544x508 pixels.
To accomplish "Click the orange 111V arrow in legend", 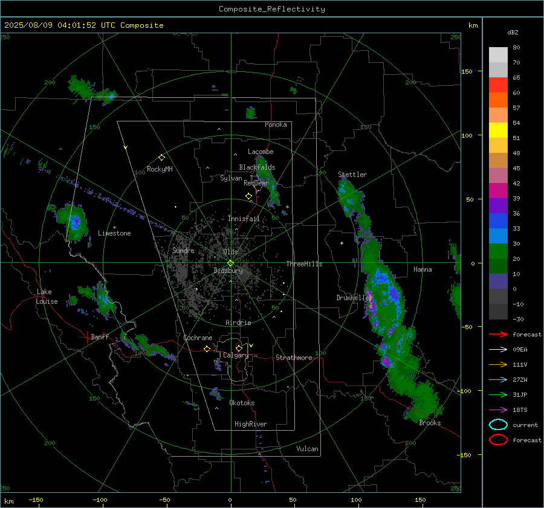I will click(498, 364).
